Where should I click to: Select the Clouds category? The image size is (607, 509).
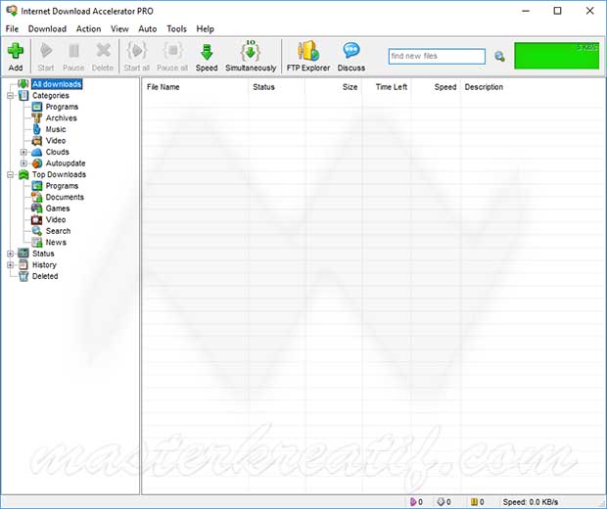[x=57, y=152]
